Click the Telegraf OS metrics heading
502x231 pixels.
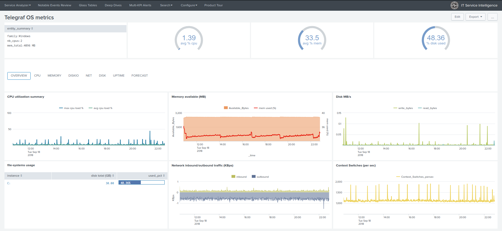[x=29, y=18]
